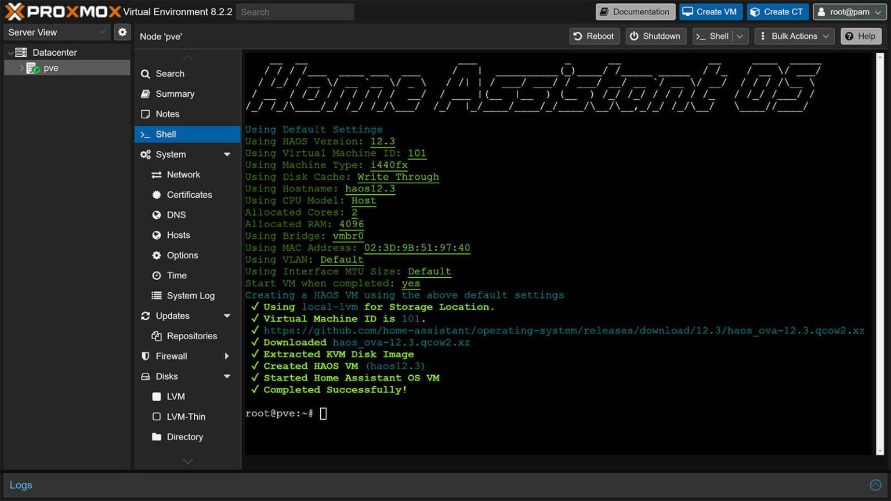Select the DNS configuration icon

click(156, 215)
